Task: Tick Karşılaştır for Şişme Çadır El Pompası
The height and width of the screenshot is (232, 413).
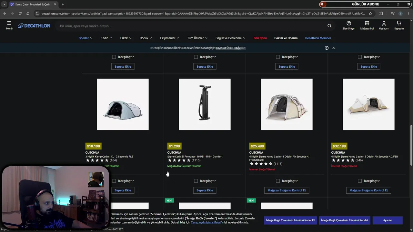Action: [x=196, y=181]
